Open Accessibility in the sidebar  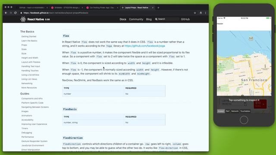[x=27, y=120]
